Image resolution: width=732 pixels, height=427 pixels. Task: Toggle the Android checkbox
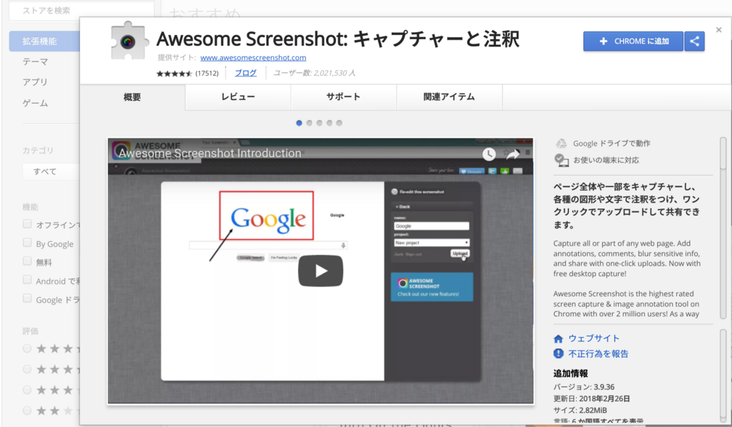pyautogui.click(x=28, y=280)
